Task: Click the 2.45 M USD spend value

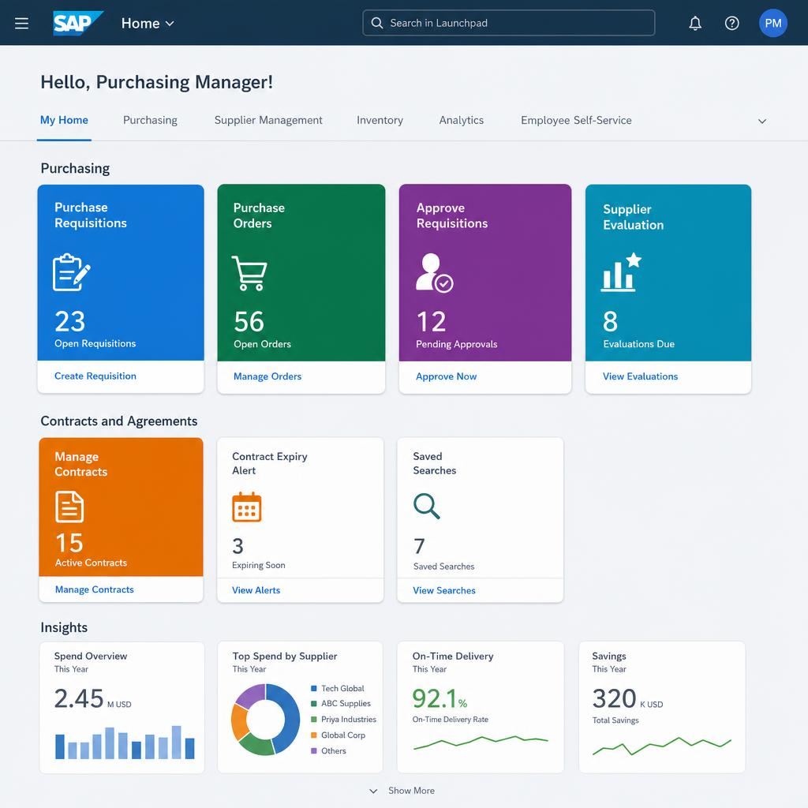Action: click(93, 699)
